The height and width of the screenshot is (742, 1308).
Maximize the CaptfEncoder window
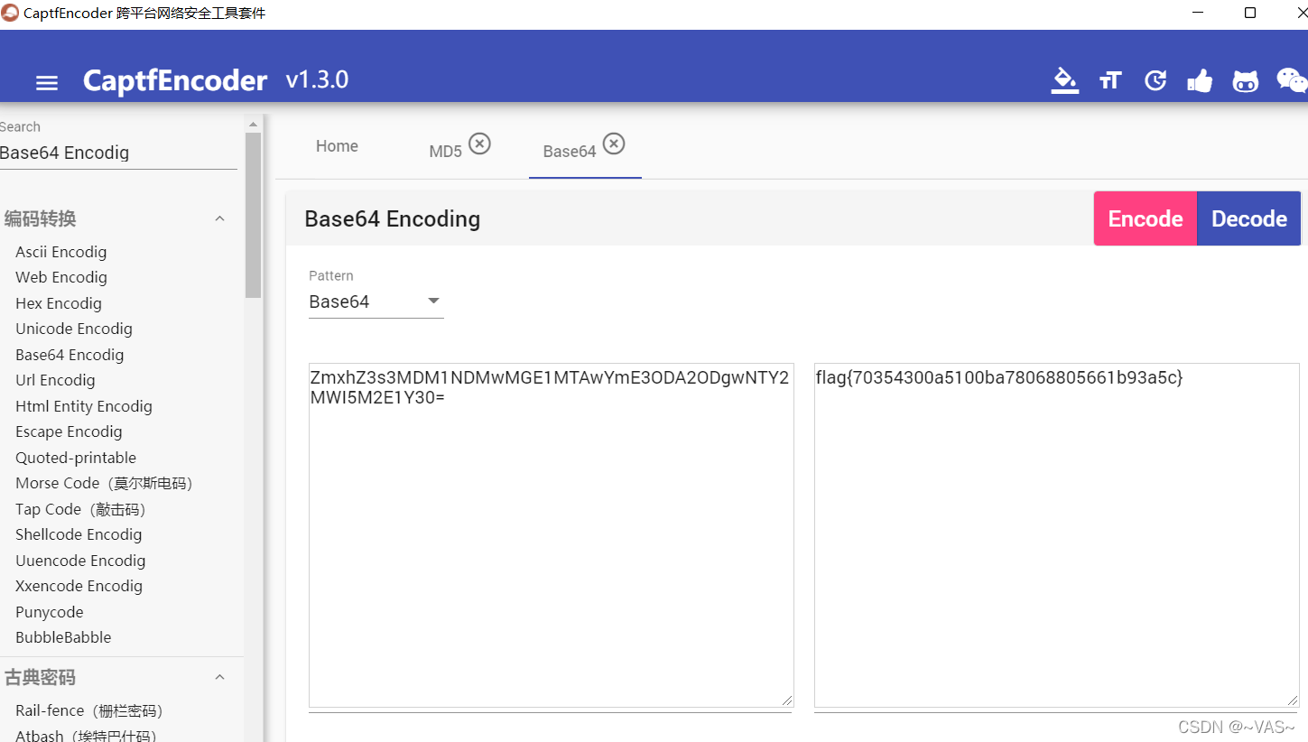pyautogui.click(x=1250, y=13)
